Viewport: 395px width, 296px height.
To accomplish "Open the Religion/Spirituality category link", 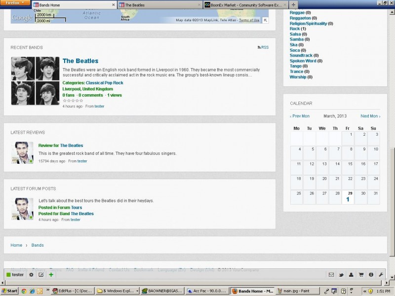I will [x=308, y=23].
